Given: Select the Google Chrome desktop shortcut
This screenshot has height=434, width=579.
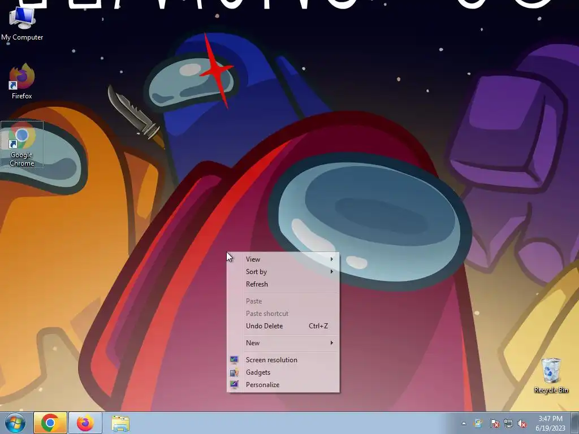Looking at the screenshot, I should coord(22,144).
